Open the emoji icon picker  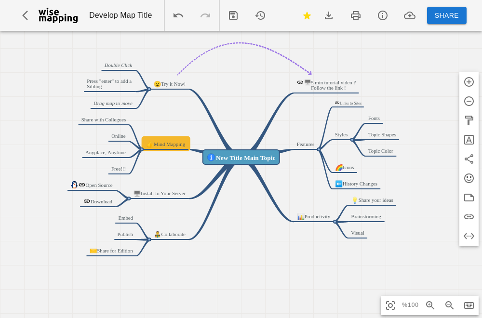click(469, 178)
